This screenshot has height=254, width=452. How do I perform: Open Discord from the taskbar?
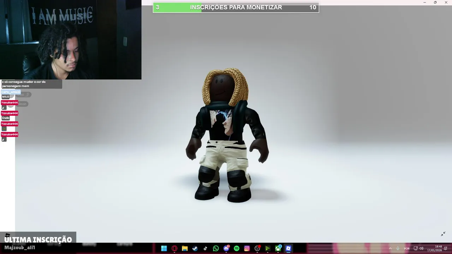click(x=226, y=248)
